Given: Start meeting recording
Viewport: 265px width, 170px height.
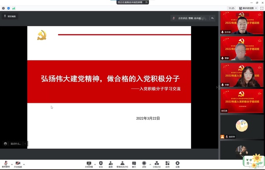Looking at the screenshot, I should click(x=144, y=163).
